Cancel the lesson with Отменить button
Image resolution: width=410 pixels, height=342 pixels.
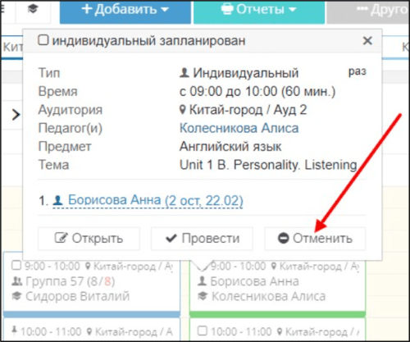[315, 239]
